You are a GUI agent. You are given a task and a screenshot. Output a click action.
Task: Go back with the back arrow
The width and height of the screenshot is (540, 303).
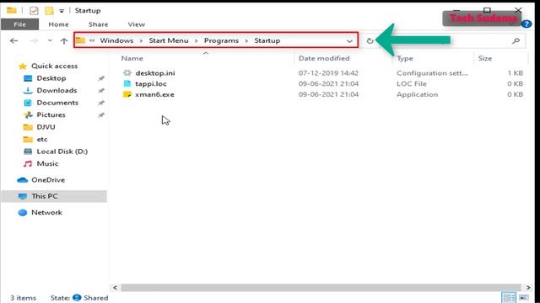[13, 41]
